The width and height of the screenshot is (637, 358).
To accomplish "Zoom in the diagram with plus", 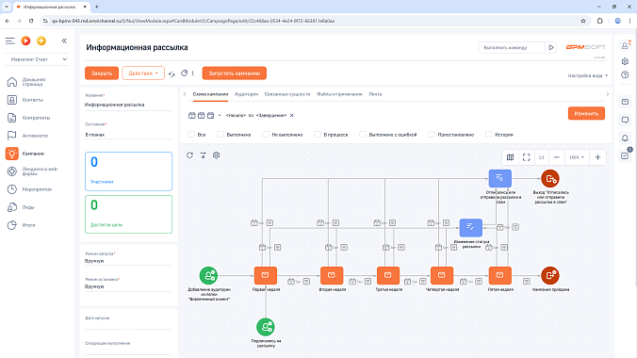I will click(x=597, y=157).
